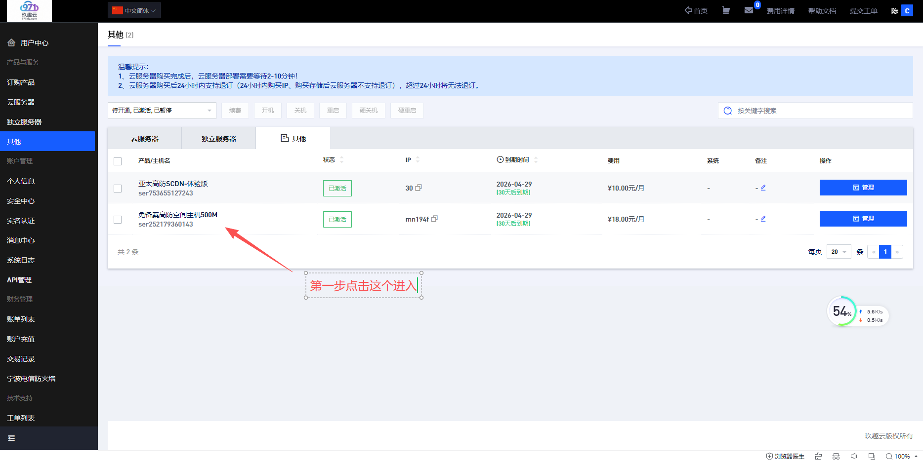This screenshot has width=923, height=462.
Task: Check the 亚太高防SCDN-体验版 row checkbox
Action: 118,189
